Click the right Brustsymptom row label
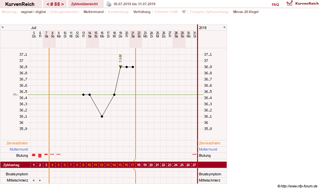 coord(210,174)
